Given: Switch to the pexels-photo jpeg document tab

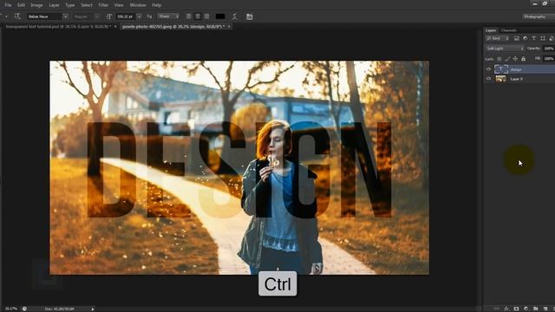Looking at the screenshot, I should click(173, 27).
